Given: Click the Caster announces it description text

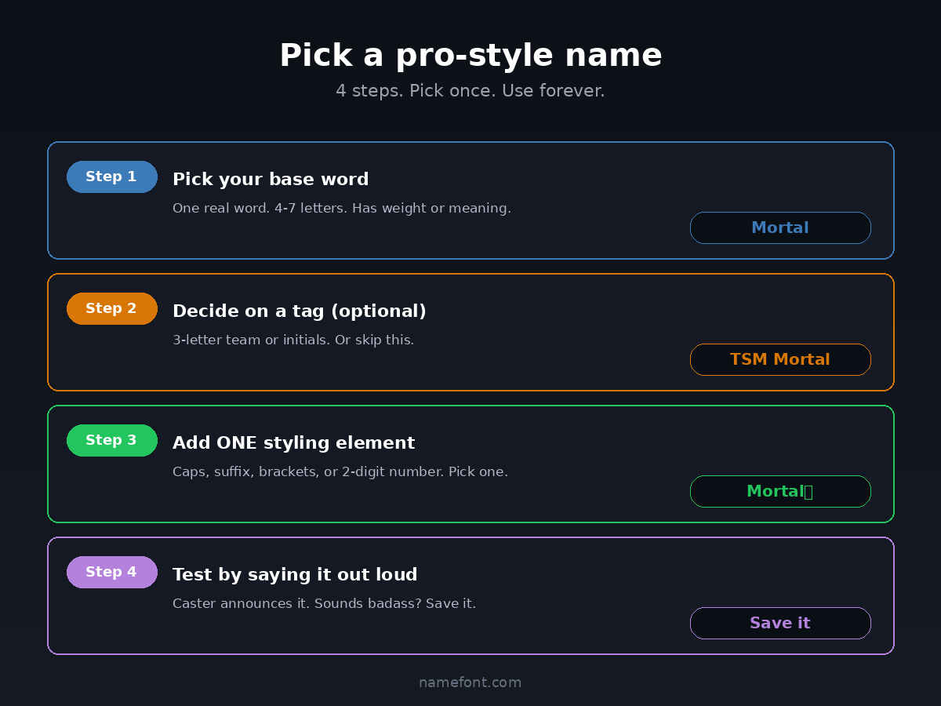Looking at the screenshot, I should (324, 604).
